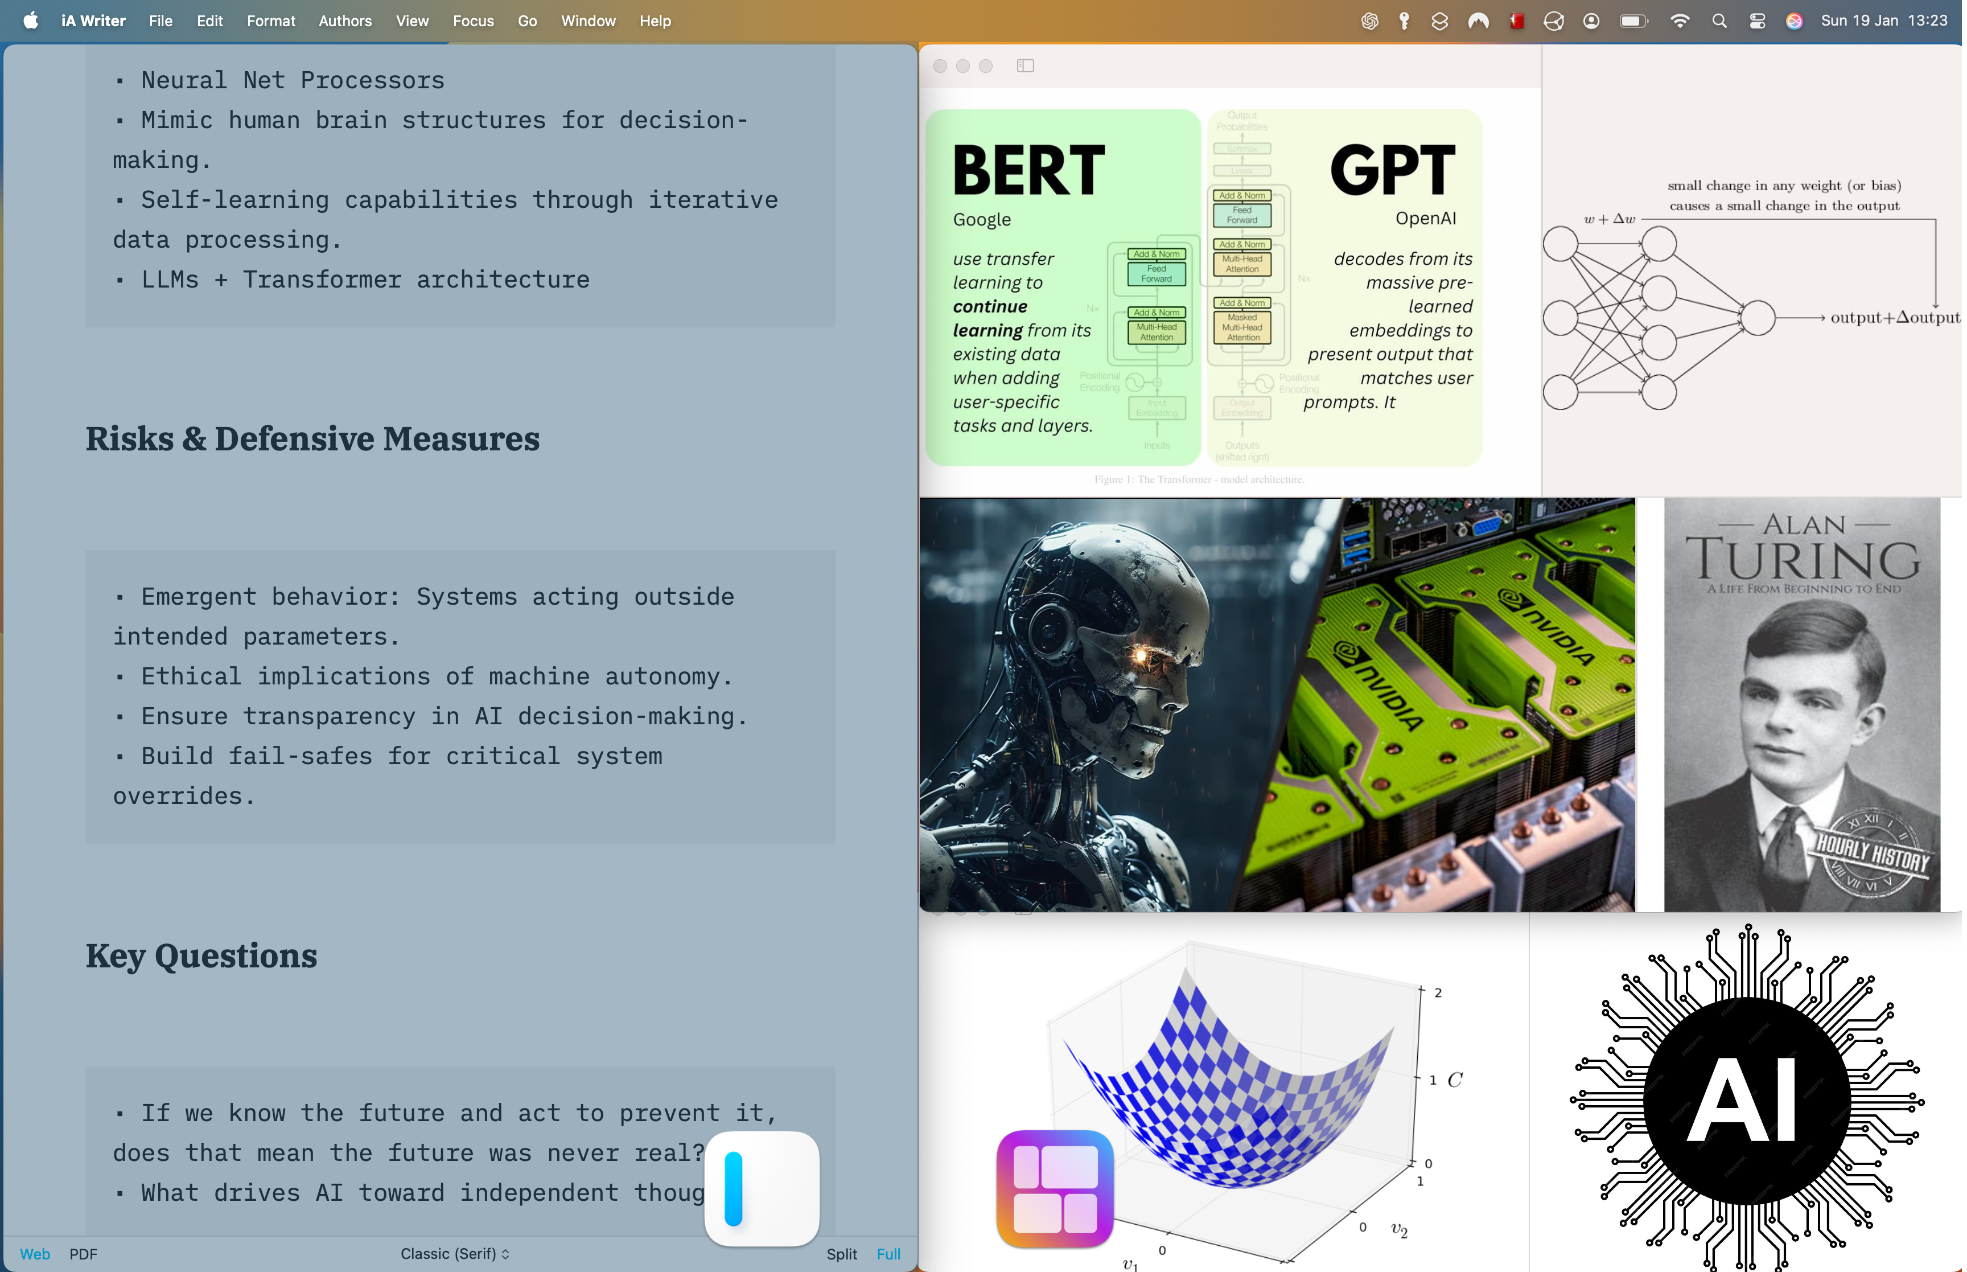The height and width of the screenshot is (1272, 1967).
Task: Click the iA Writer app icon
Action: (x=761, y=1188)
